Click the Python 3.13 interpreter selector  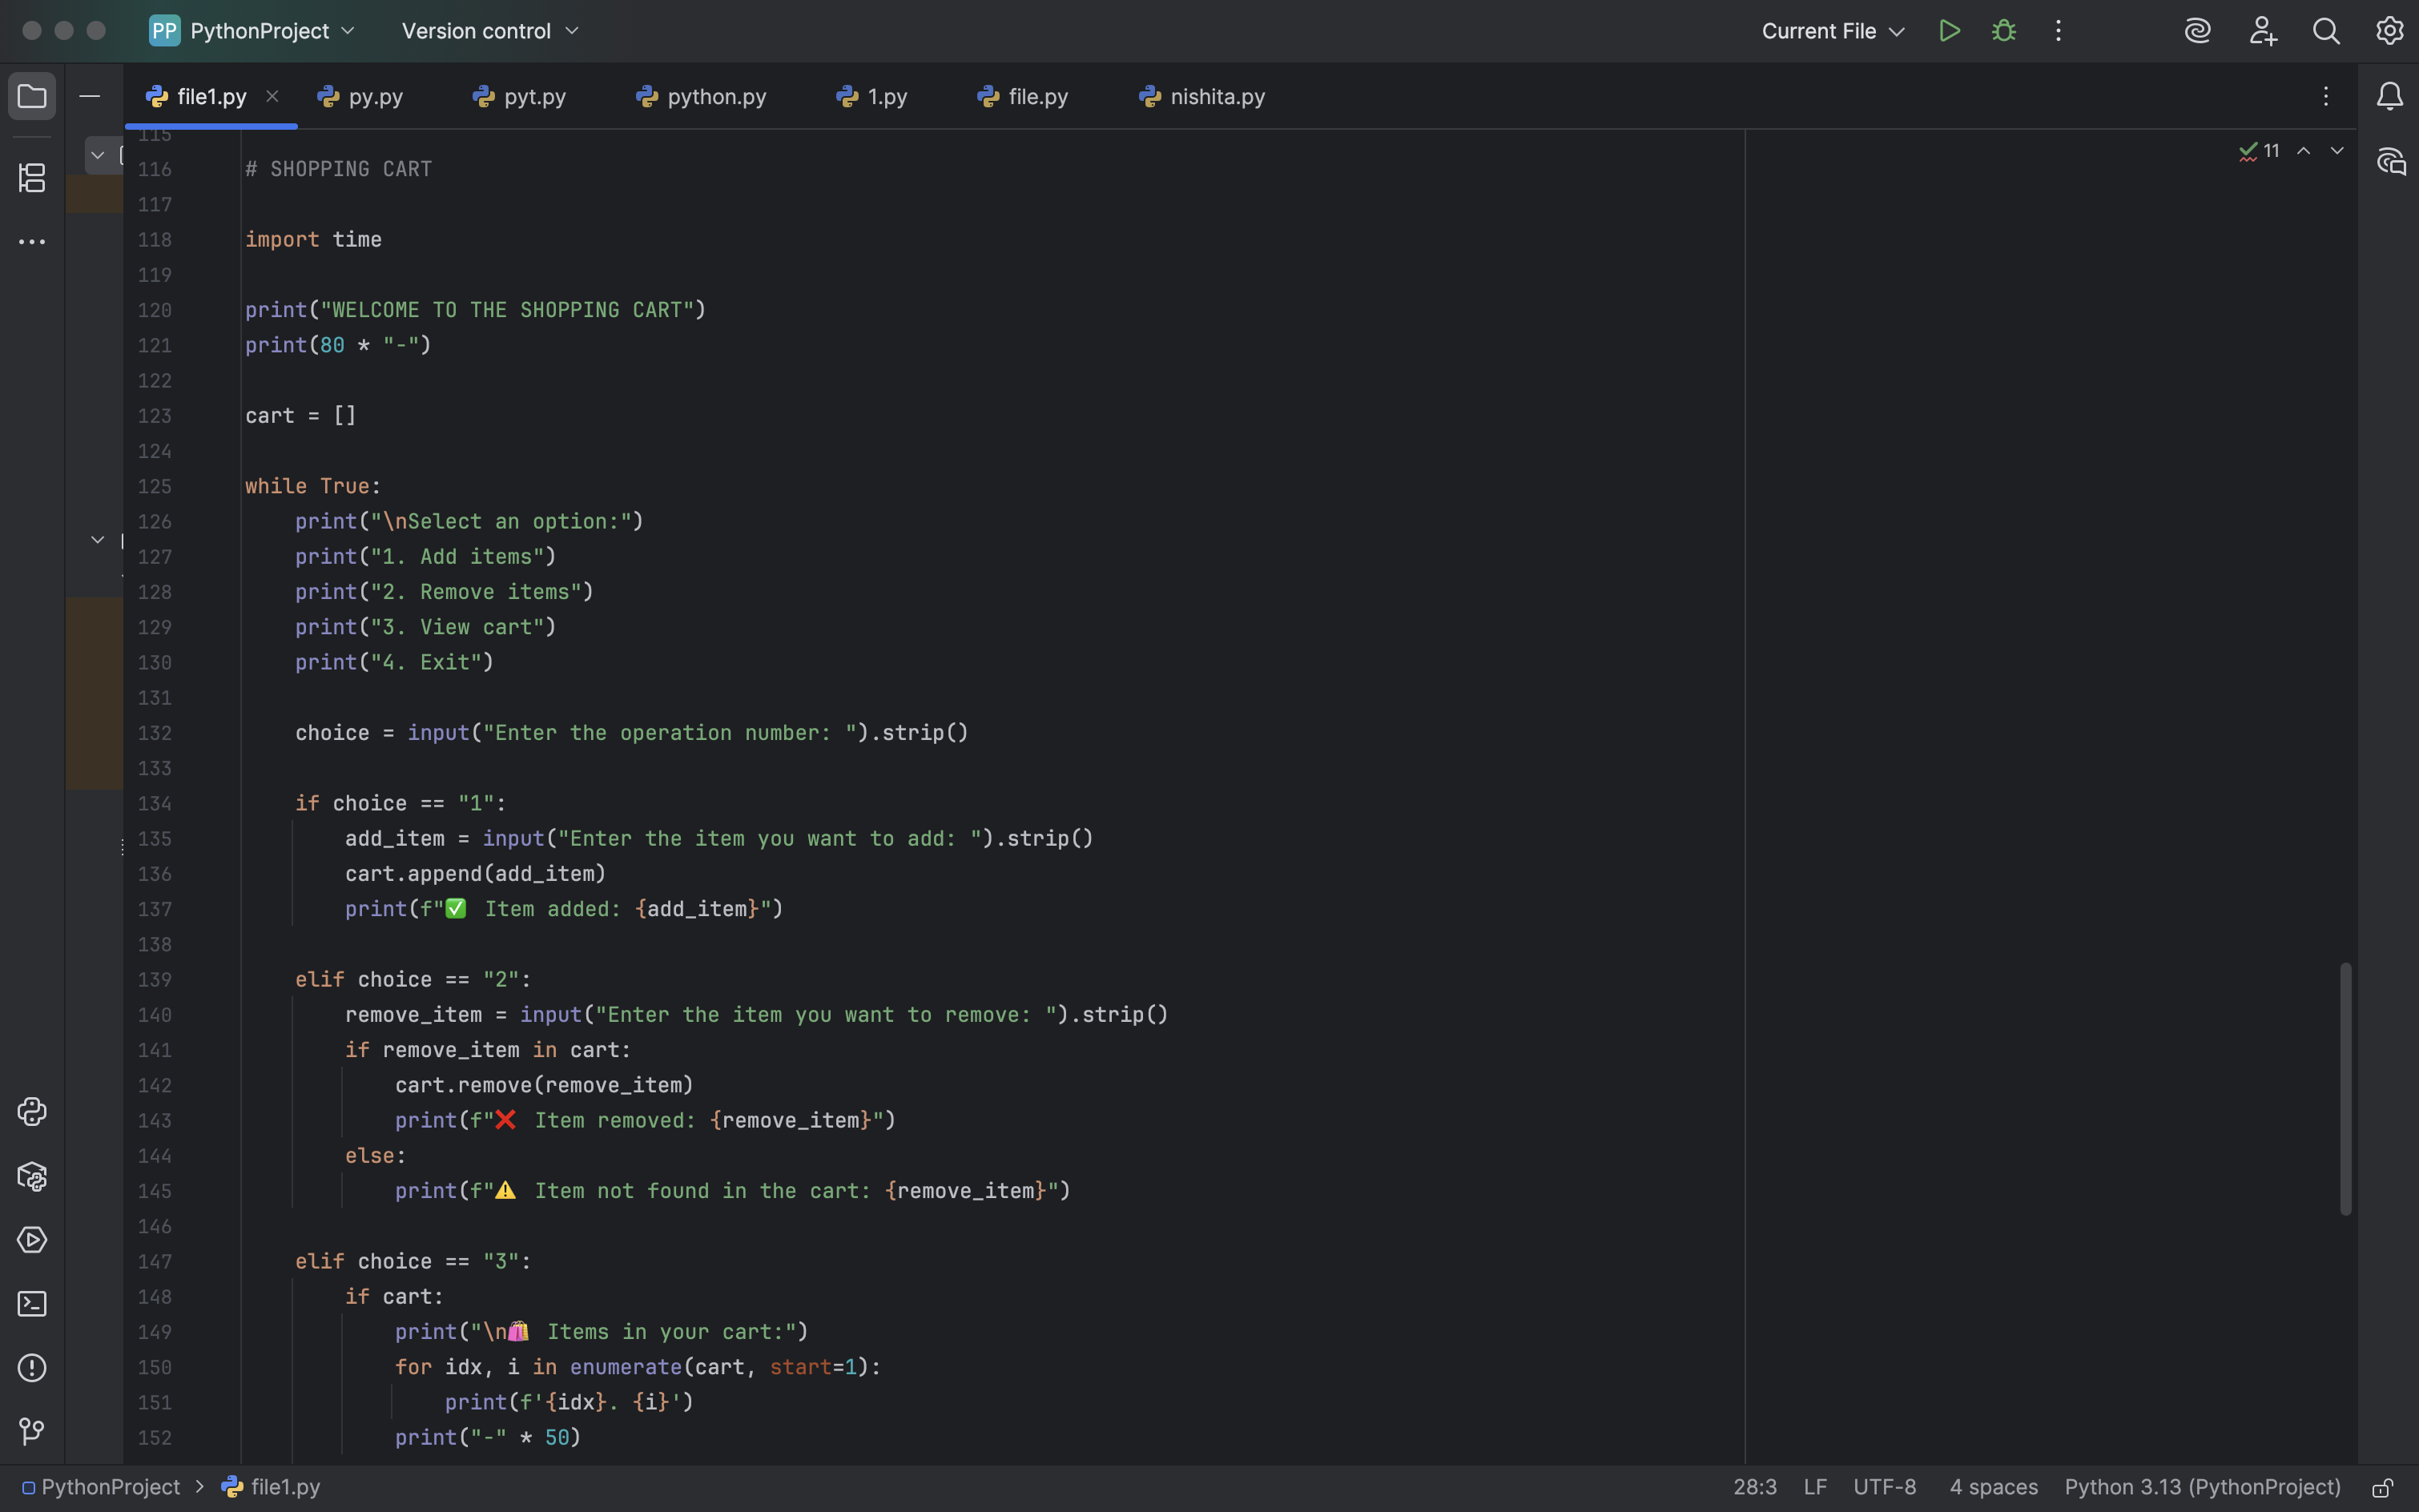click(2202, 1487)
